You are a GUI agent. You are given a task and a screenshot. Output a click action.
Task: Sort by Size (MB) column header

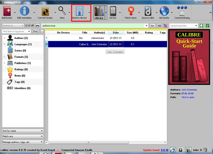click(132, 33)
